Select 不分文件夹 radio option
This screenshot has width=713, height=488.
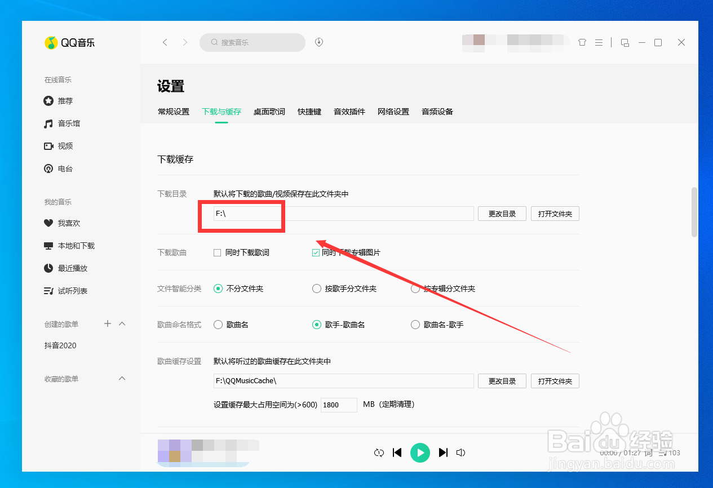coord(218,289)
